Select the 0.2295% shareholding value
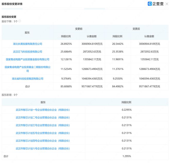 127,110
